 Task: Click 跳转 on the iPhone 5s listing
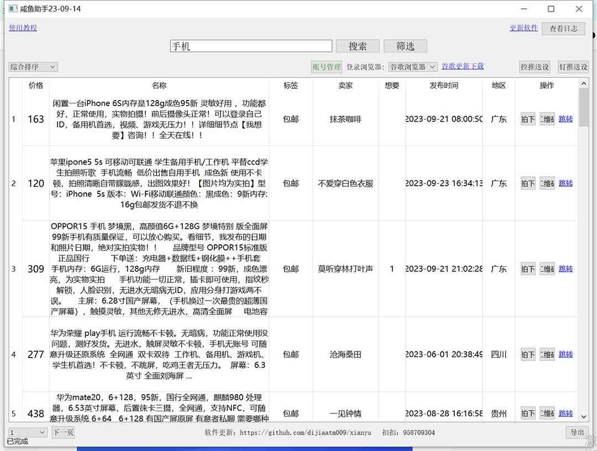565,183
